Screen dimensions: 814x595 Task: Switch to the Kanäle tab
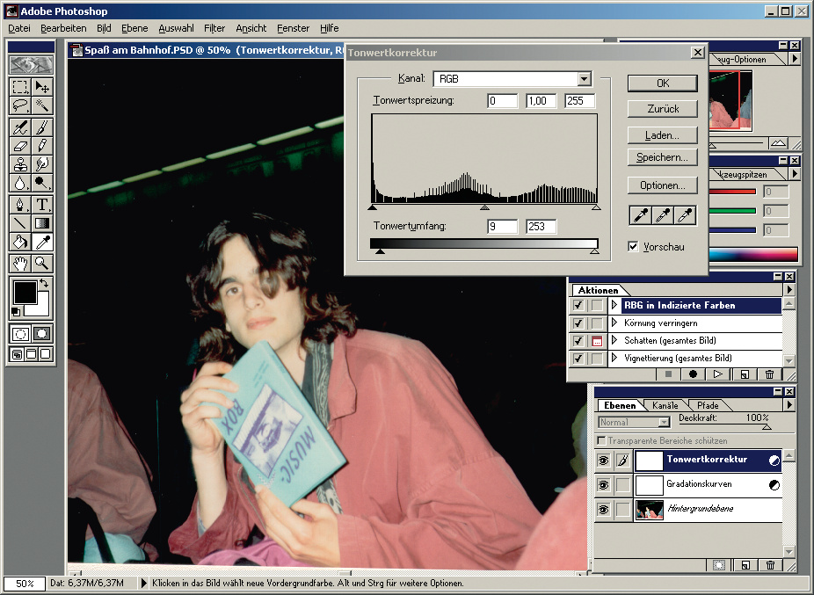coord(664,405)
